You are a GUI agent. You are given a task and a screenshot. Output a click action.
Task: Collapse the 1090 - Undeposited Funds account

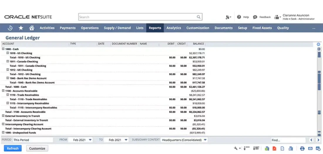click(3, 132)
